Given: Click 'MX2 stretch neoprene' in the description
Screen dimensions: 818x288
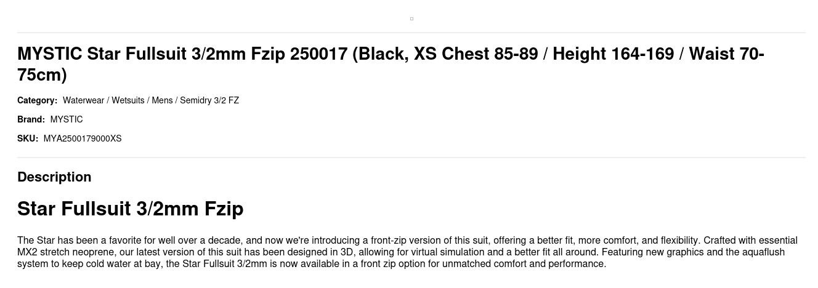Looking at the screenshot, I should pyautogui.click(x=60, y=252).
